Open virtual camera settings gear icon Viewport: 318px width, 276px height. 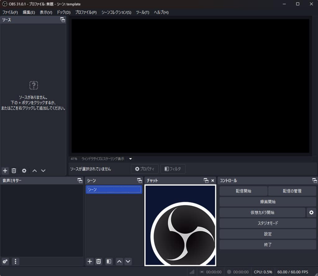point(311,213)
